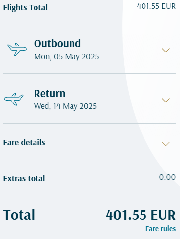Select the Outbound heading
The image size is (180, 239).
click(57, 43)
